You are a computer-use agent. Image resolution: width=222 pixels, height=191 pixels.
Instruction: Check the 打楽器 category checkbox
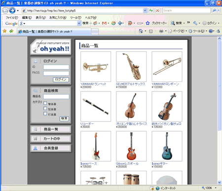pyautogui.click(x=45, y=114)
